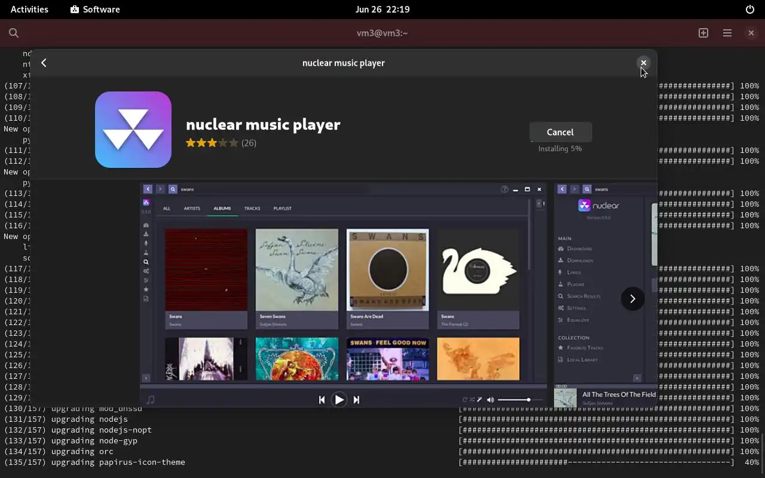Cancel the nuclear music player installation
This screenshot has width=765, height=478.
point(560,132)
